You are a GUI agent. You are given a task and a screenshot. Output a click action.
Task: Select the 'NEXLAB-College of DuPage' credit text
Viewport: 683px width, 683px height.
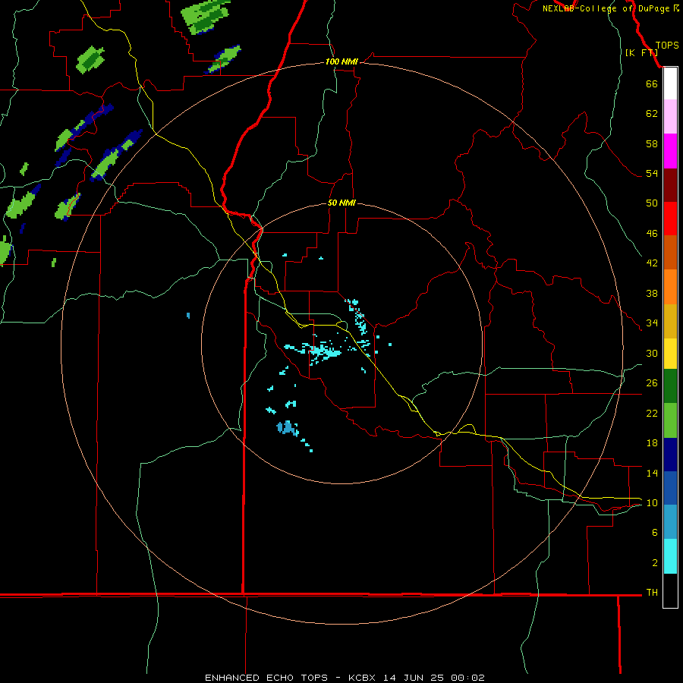[607, 8]
